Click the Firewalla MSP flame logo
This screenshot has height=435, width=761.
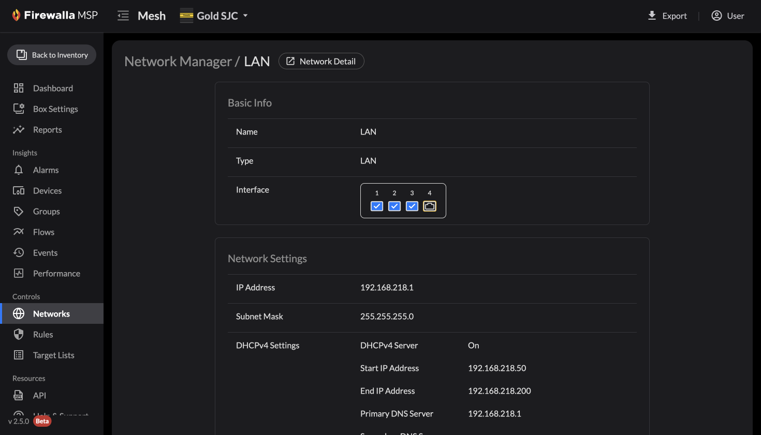point(16,15)
